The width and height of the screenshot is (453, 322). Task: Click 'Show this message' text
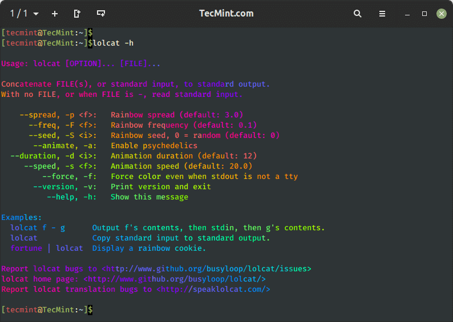coord(149,197)
